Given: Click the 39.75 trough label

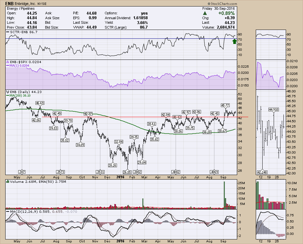Looking at the screenshot, I should (190, 128).
